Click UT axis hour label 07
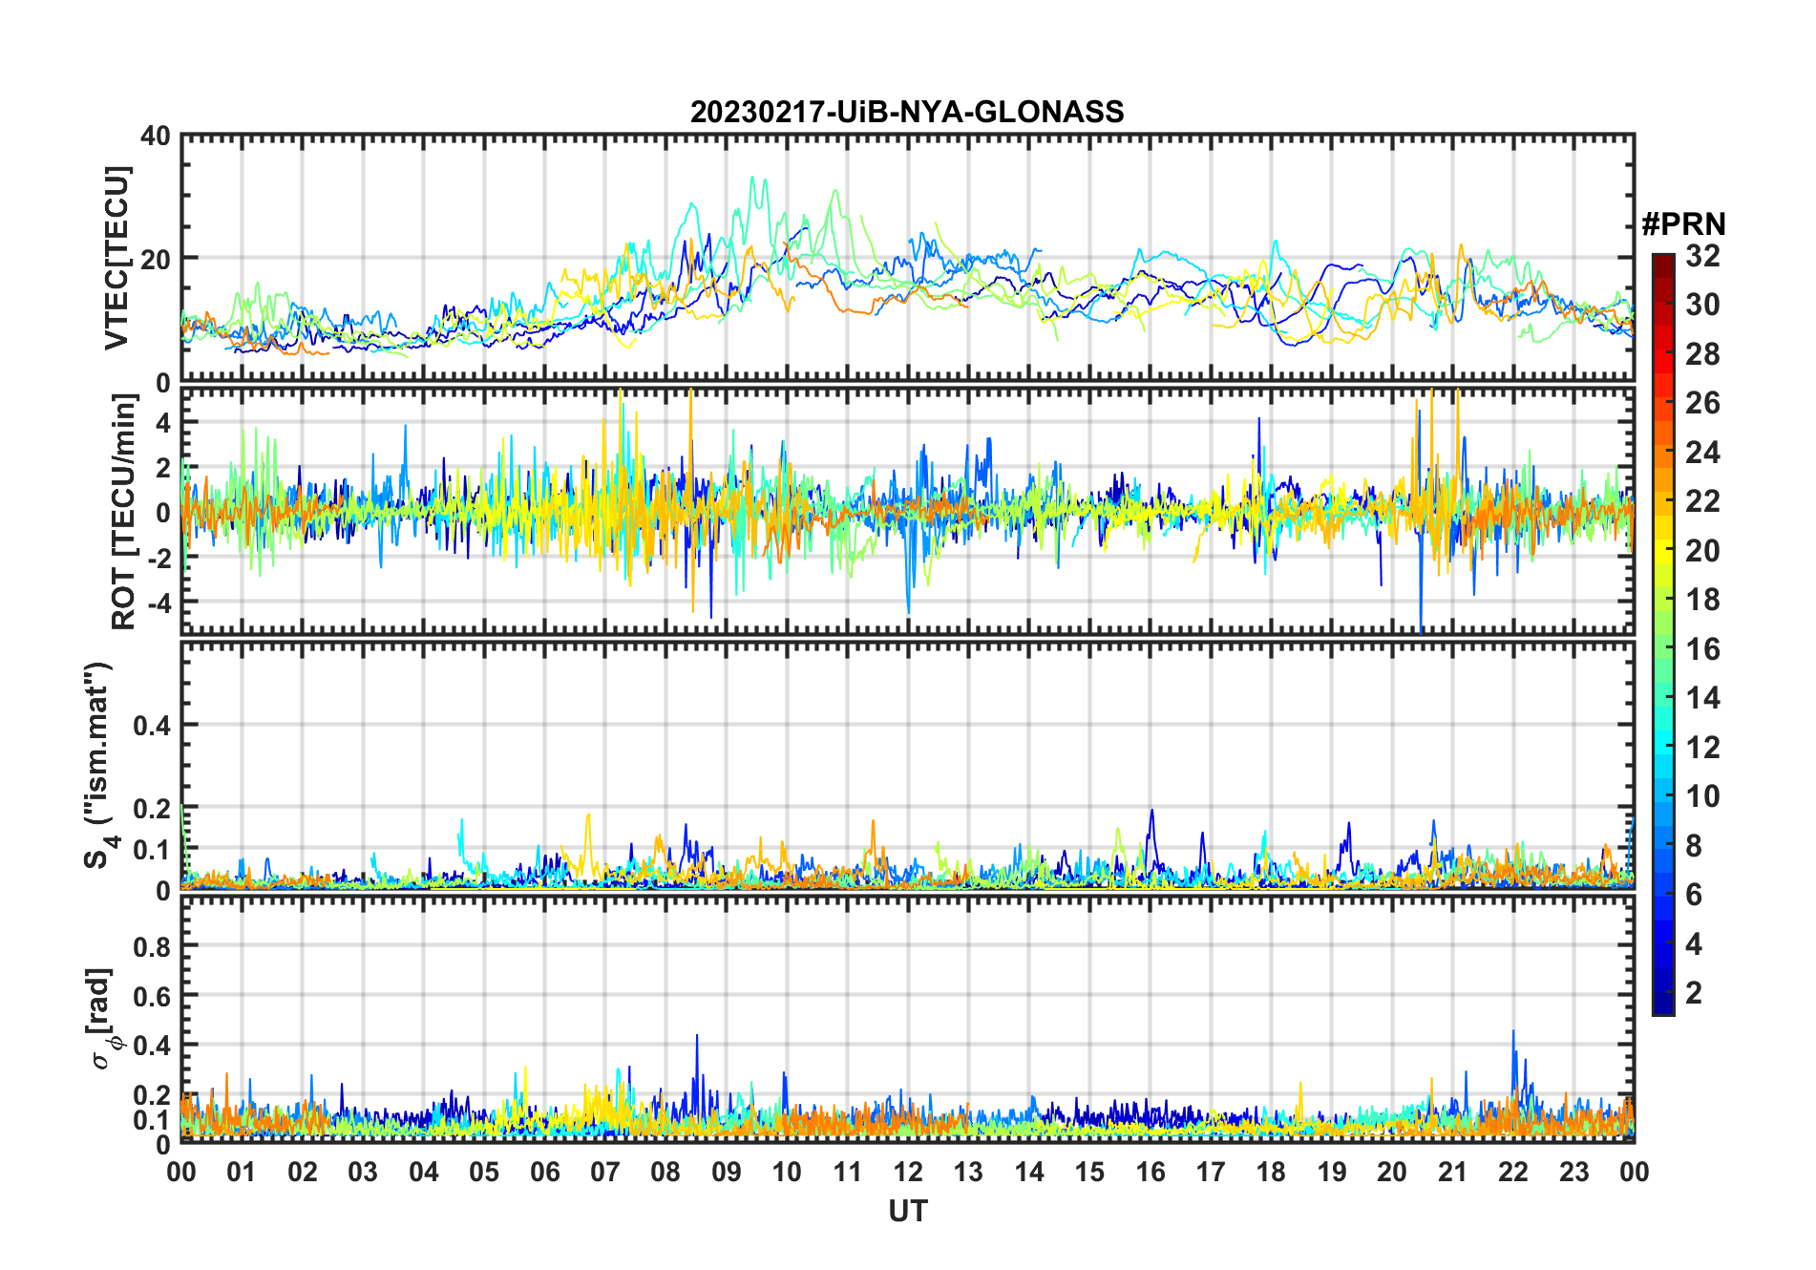The height and width of the screenshot is (1270, 1816). click(x=605, y=1172)
